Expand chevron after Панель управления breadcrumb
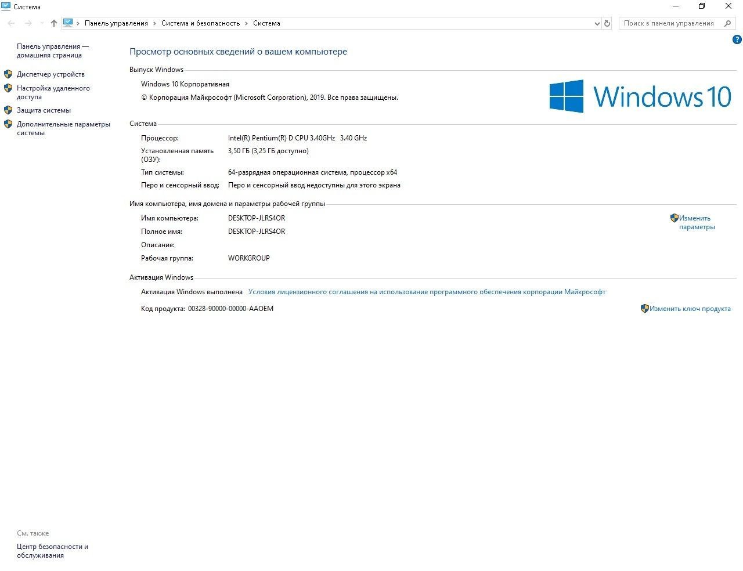The width and height of the screenshot is (743, 571). (x=154, y=23)
